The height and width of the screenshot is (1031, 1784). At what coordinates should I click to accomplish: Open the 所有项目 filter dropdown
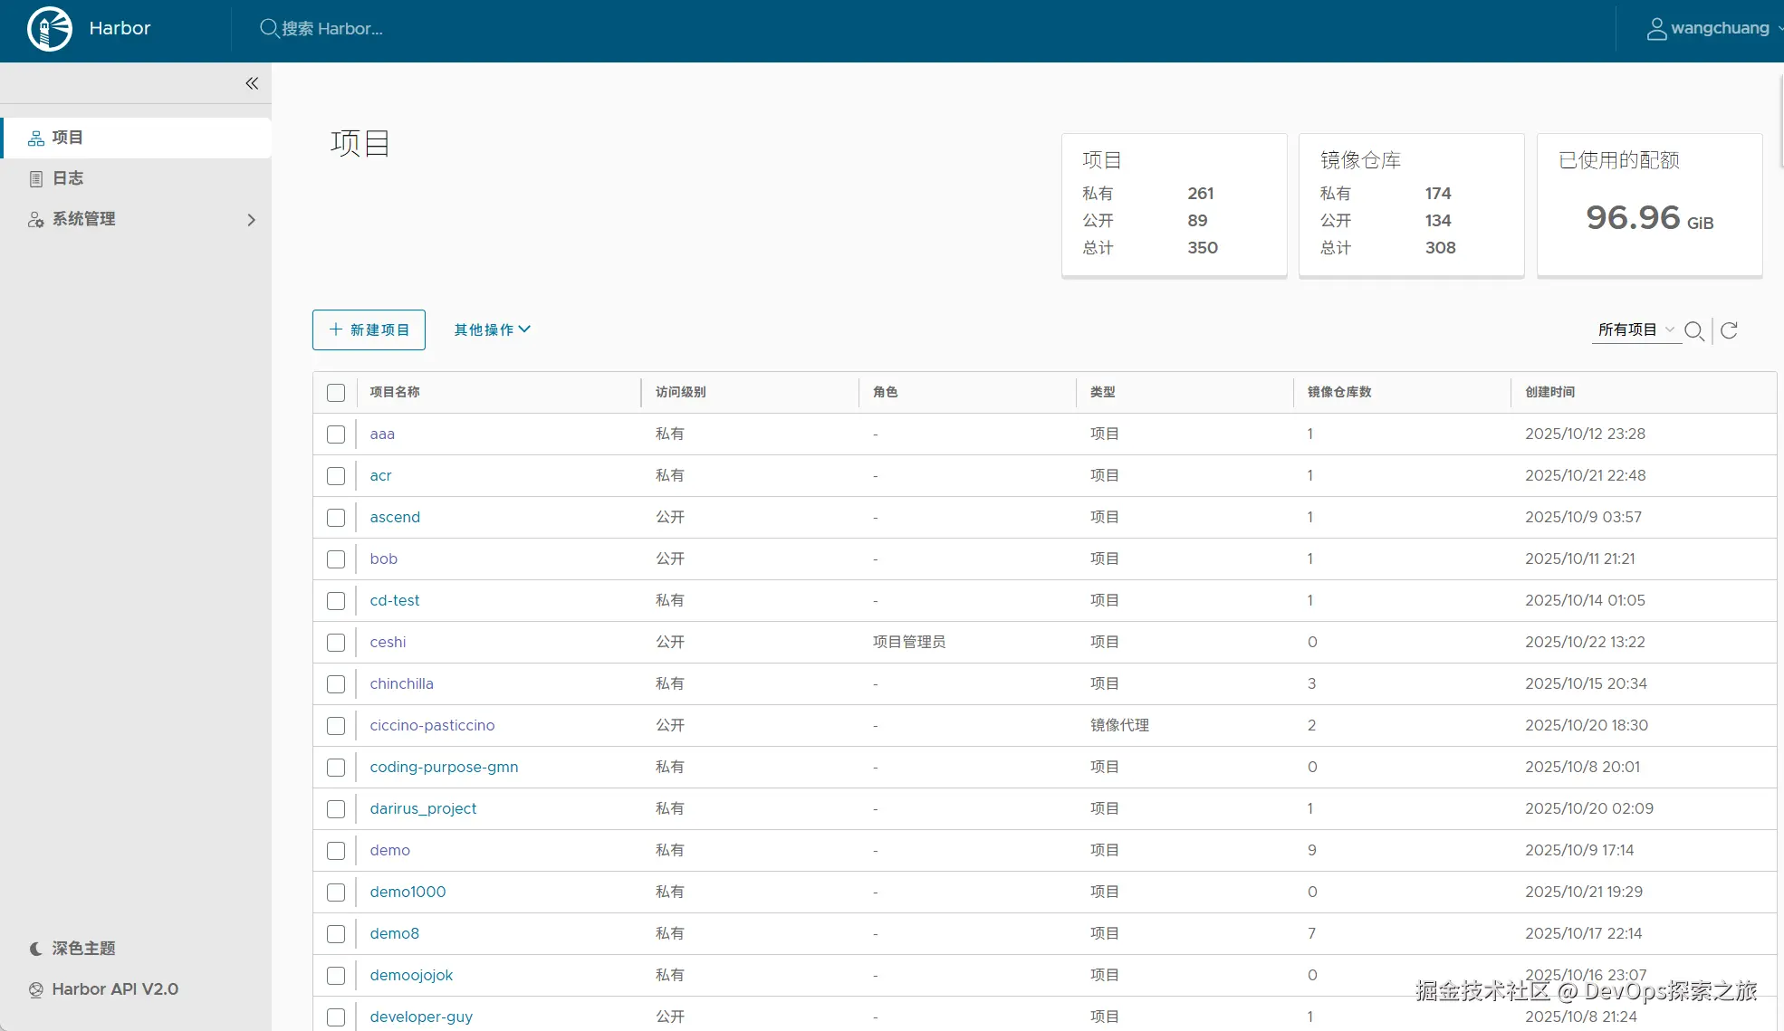(1635, 329)
